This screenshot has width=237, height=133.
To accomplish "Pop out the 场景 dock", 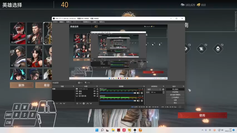I will [x=73, y=86].
